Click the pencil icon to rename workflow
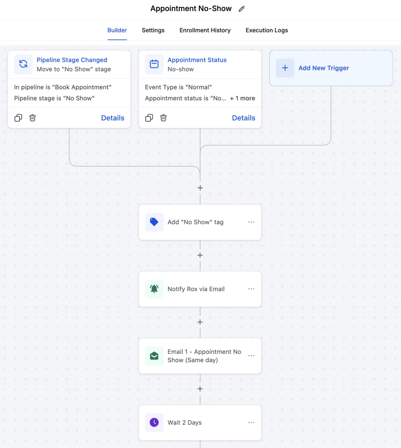The height and width of the screenshot is (448, 401). click(x=242, y=9)
